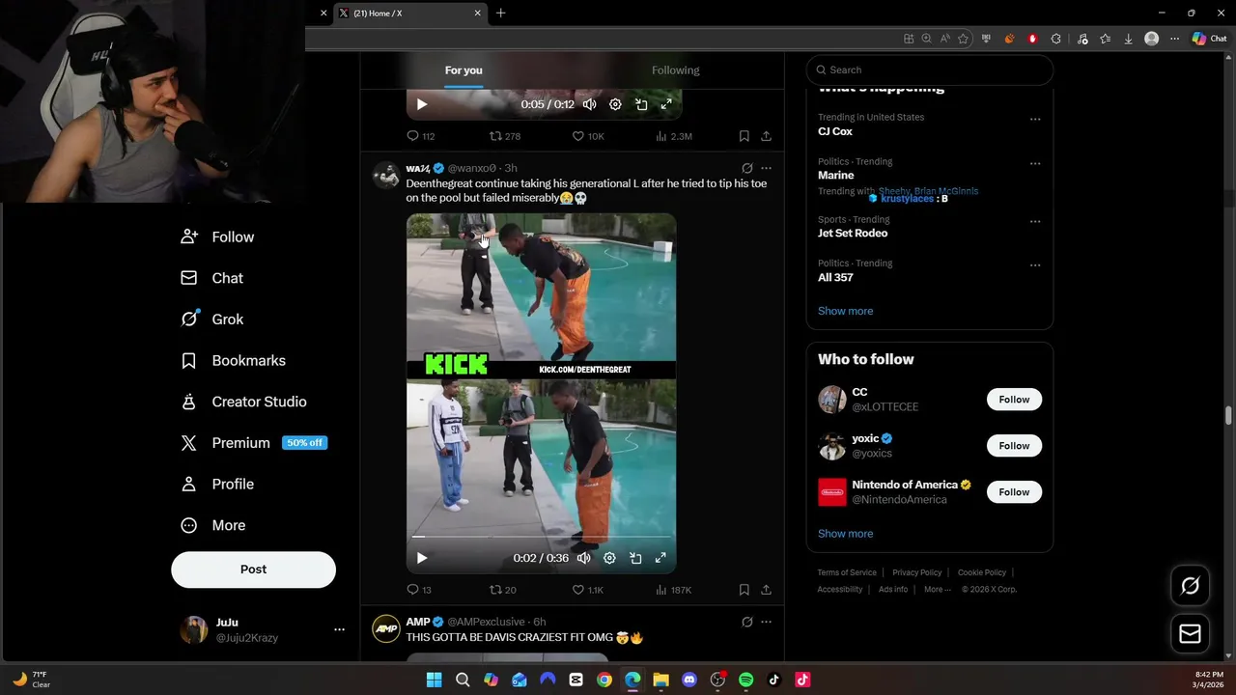Open Windows Start menu
Image resolution: width=1236 pixels, height=695 pixels.
coord(434,680)
